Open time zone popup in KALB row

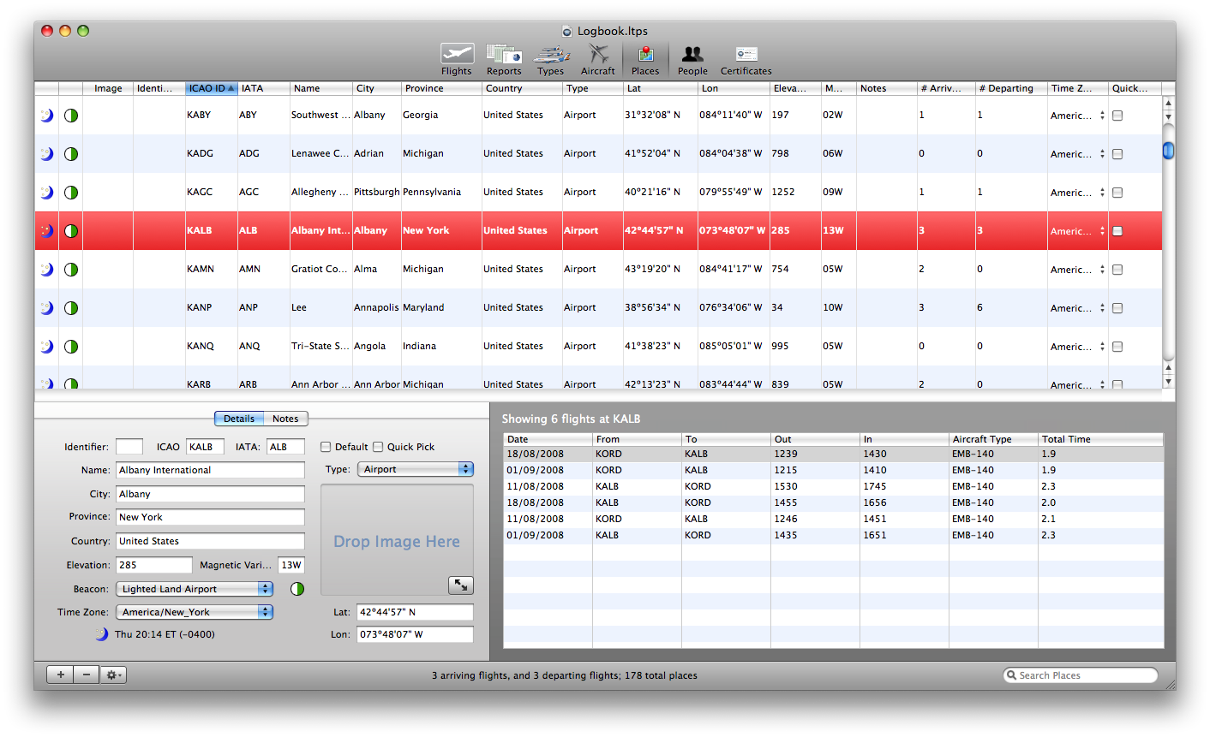(1077, 231)
